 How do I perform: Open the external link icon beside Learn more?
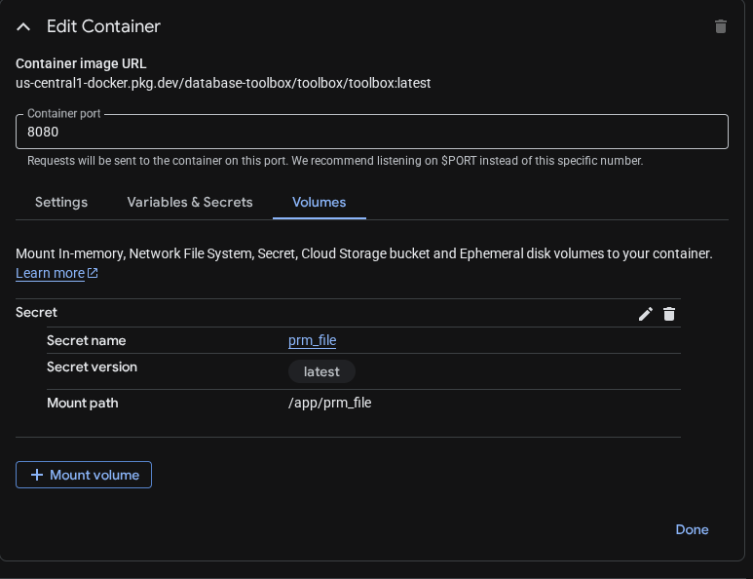[x=93, y=273]
